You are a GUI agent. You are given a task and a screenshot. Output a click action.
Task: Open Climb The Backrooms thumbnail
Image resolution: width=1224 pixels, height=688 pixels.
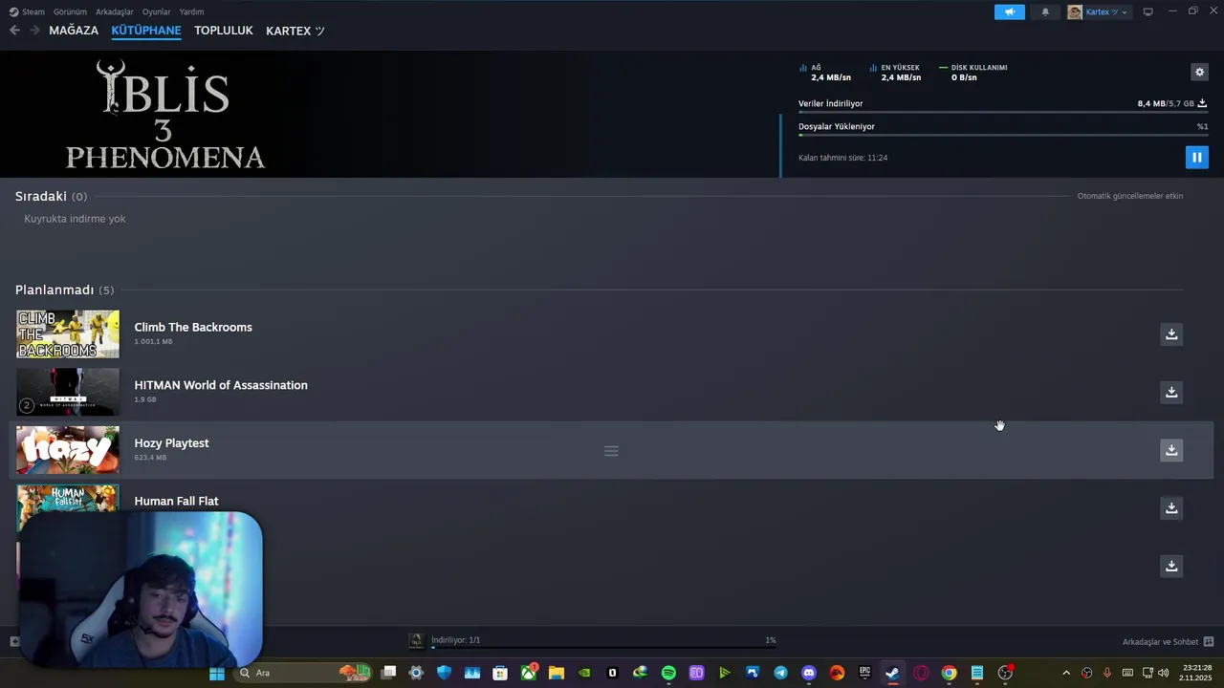click(68, 333)
